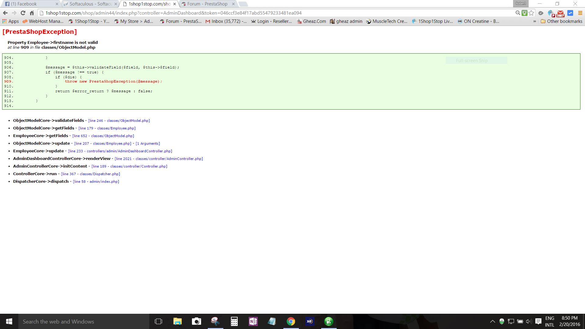Viewport: 585px width, 329px height.
Task: Open the WebHost Mana... bookmark
Action: click(x=43, y=21)
